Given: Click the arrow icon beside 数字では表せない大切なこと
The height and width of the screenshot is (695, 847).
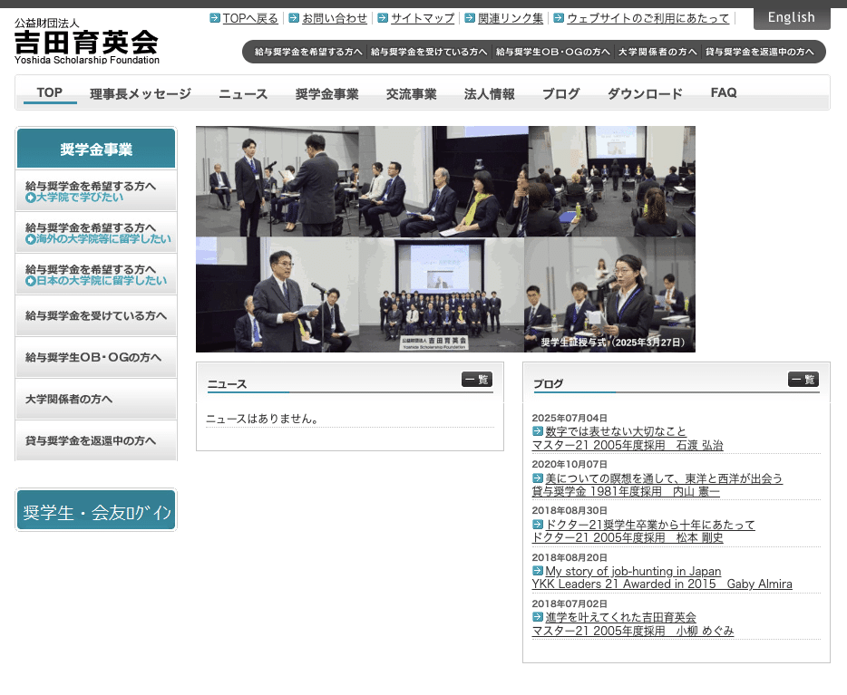Looking at the screenshot, I should [538, 431].
